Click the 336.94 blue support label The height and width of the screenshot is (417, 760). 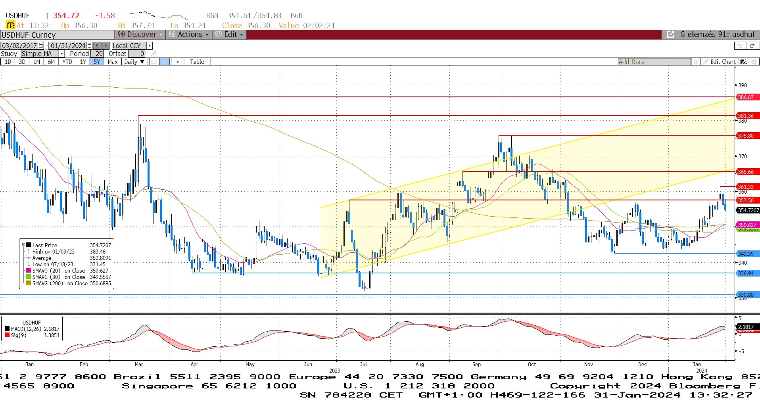tap(748, 273)
